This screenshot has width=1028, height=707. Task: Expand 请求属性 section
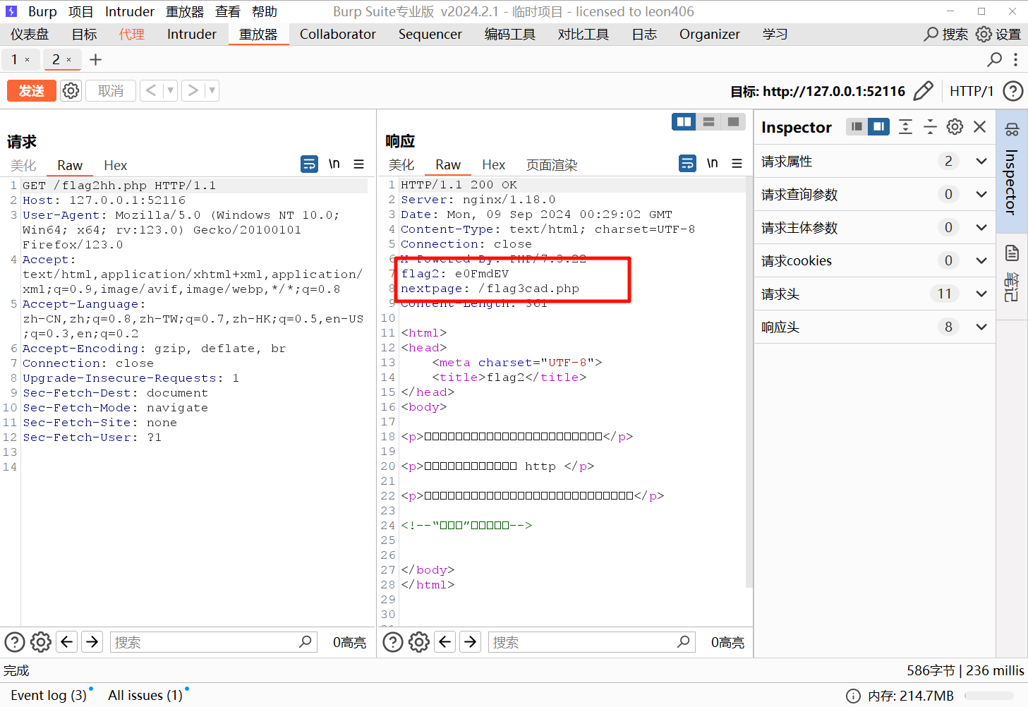pos(981,161)
